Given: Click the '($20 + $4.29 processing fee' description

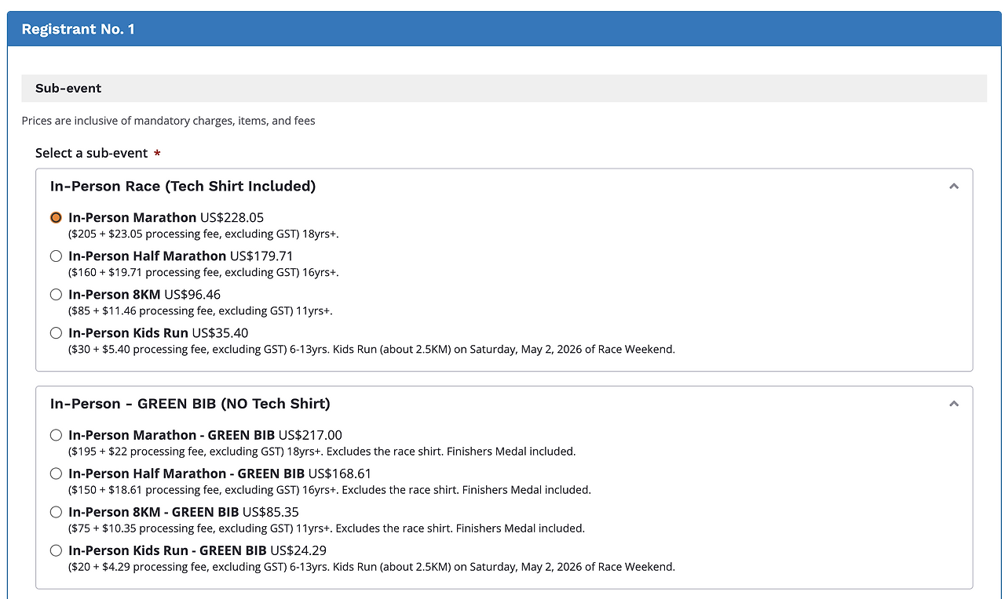Looking at the screenshot, I should pos(371,567).
